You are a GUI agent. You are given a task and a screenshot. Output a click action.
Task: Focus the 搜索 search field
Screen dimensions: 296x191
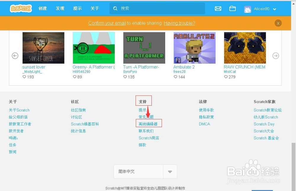[x=157, y=8]
